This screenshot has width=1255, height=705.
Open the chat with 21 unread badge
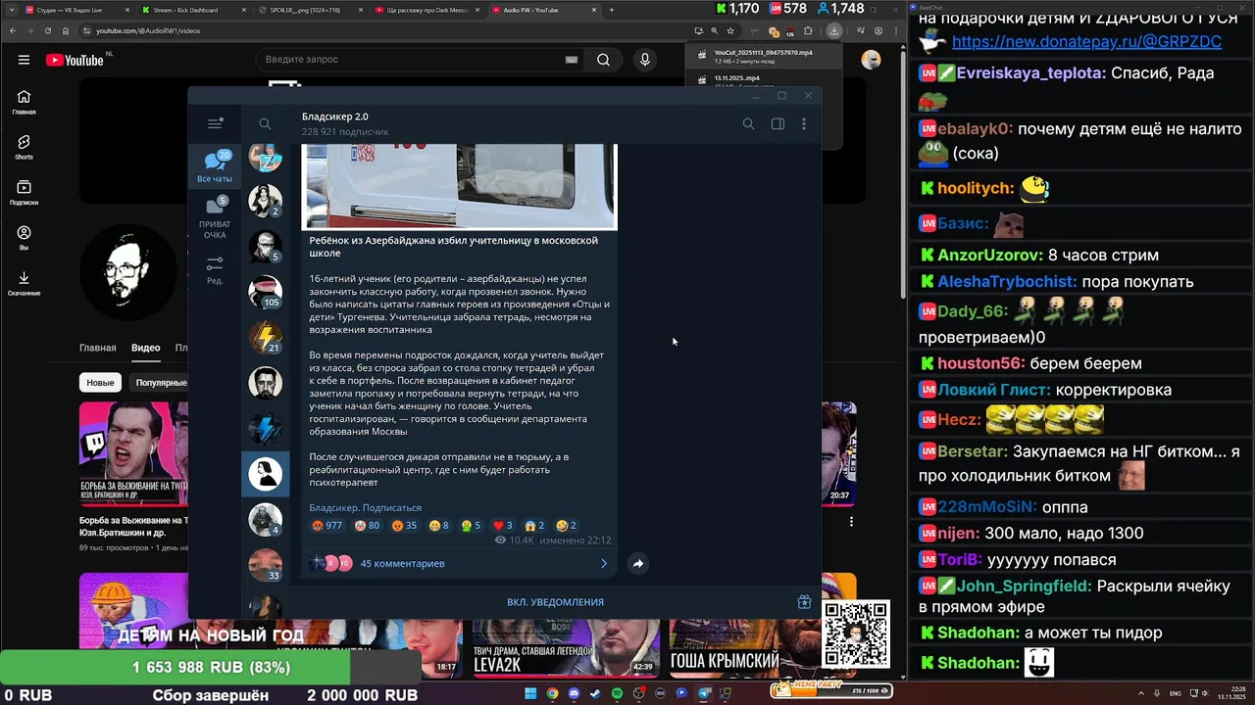[x=265, y=337]
